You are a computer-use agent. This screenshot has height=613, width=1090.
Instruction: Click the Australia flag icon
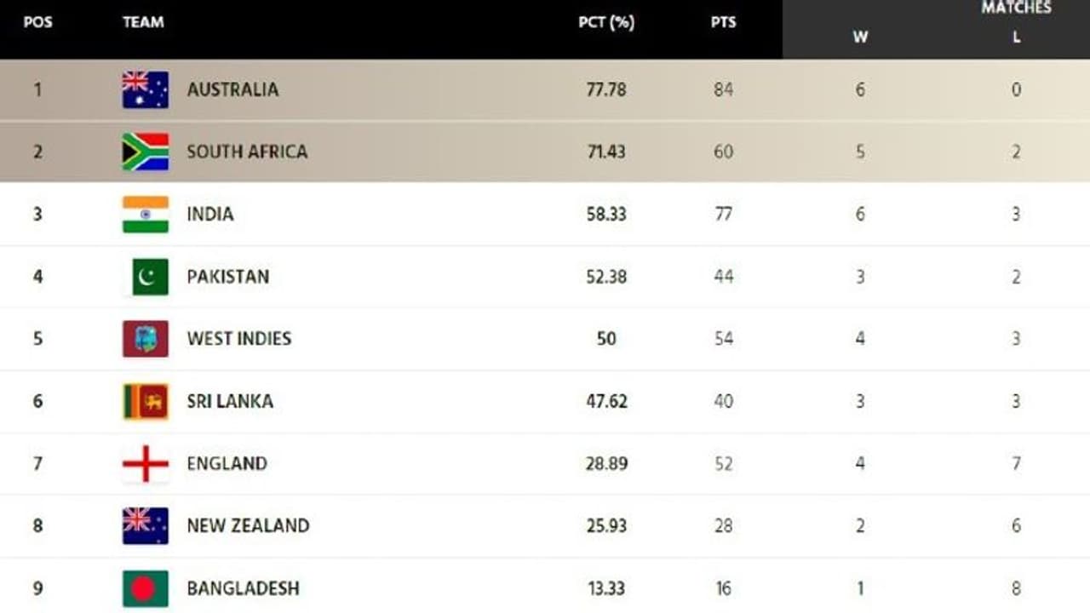click(x=145, y=89)
